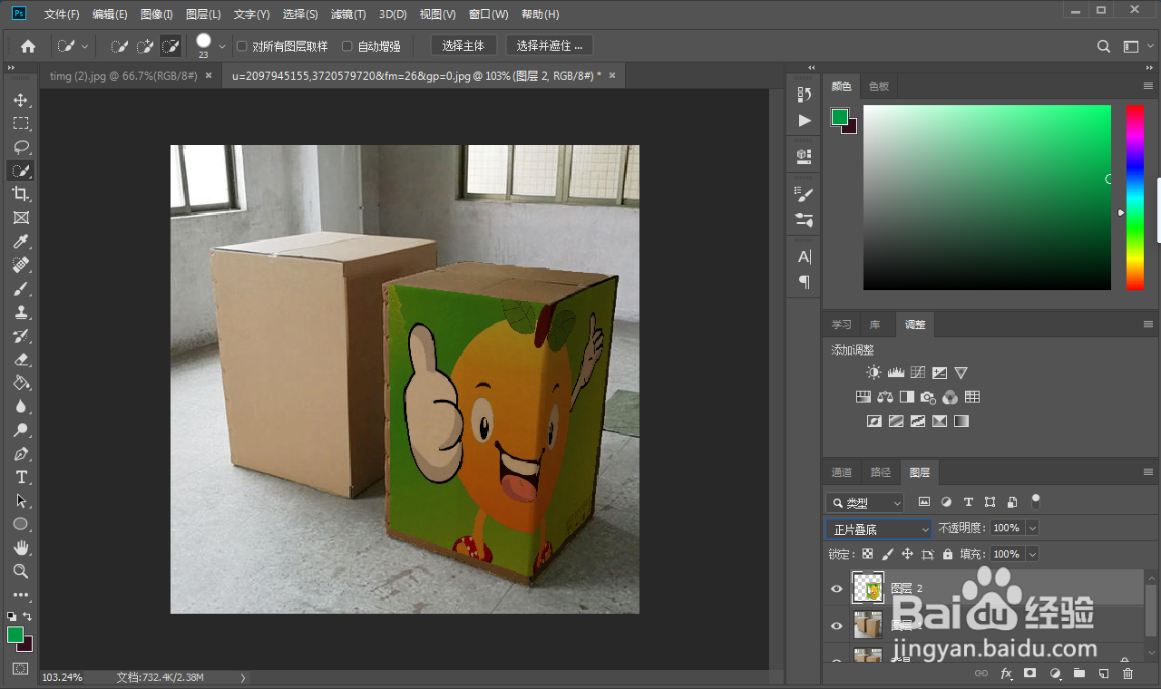Open the 填充 slider arrow

click(1032, 554)
